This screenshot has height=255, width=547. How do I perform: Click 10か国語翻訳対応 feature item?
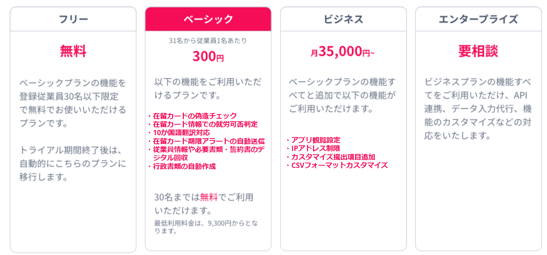(x=181, y=133)
